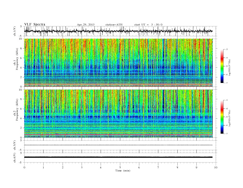Select the ch.2 "Frequency (kHz)" axis label
The width and height of the screenshot is (243, 188).
pyautogui.click(x=17, y=110)
